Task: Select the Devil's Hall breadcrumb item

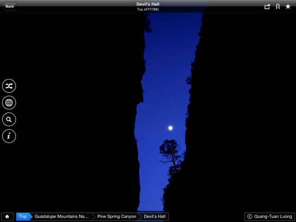Action: (154, 216)
